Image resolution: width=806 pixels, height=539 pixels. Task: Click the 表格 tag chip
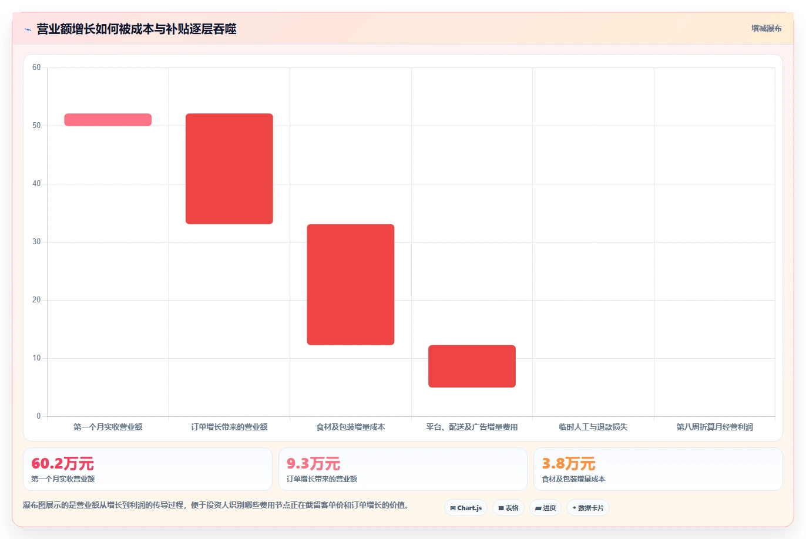(x=508, y=508)
